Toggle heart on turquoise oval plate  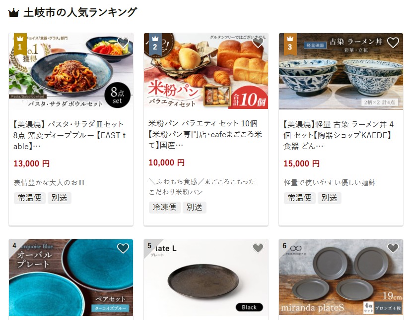123,248
